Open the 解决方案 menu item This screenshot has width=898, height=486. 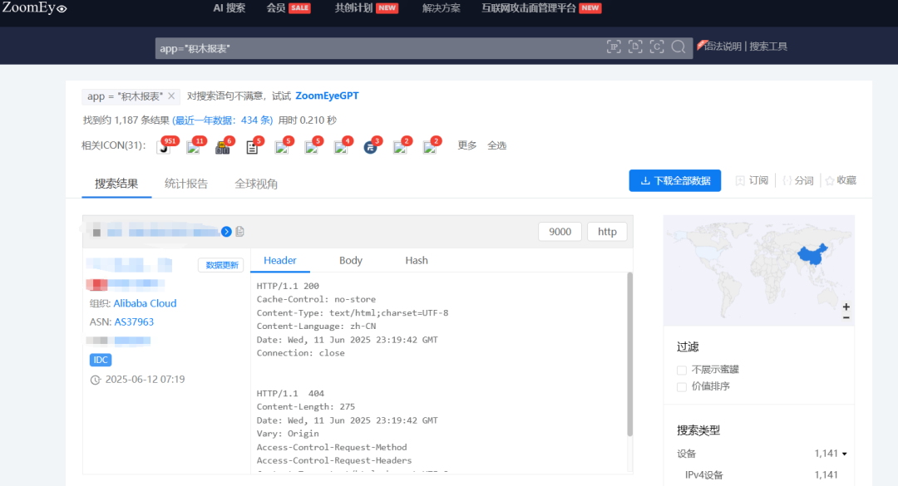(x=441, y=8)
